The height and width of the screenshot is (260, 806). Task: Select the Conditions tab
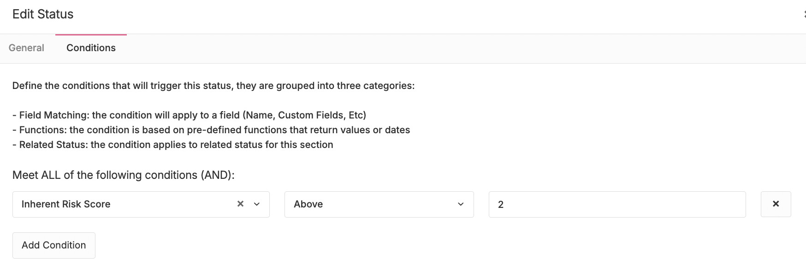tap(91, 48)
